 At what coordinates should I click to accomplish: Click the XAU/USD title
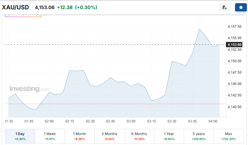[x=15, y=7]
